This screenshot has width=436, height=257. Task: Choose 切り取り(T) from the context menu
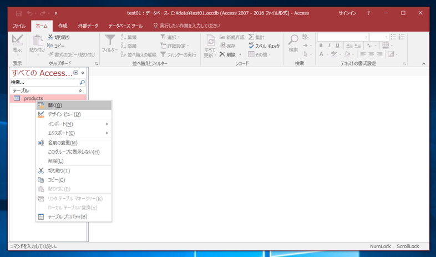tap(74, 171)
